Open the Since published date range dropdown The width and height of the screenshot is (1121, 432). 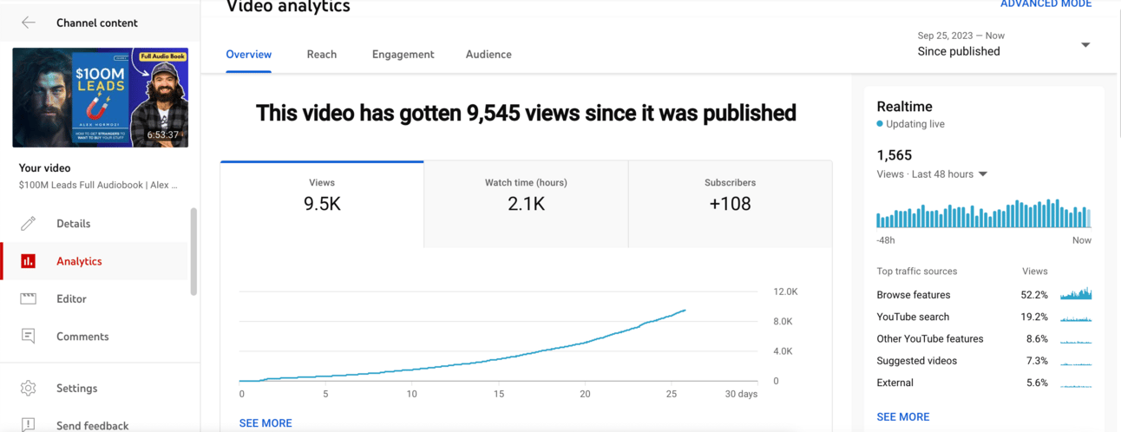click(1004, 44)
